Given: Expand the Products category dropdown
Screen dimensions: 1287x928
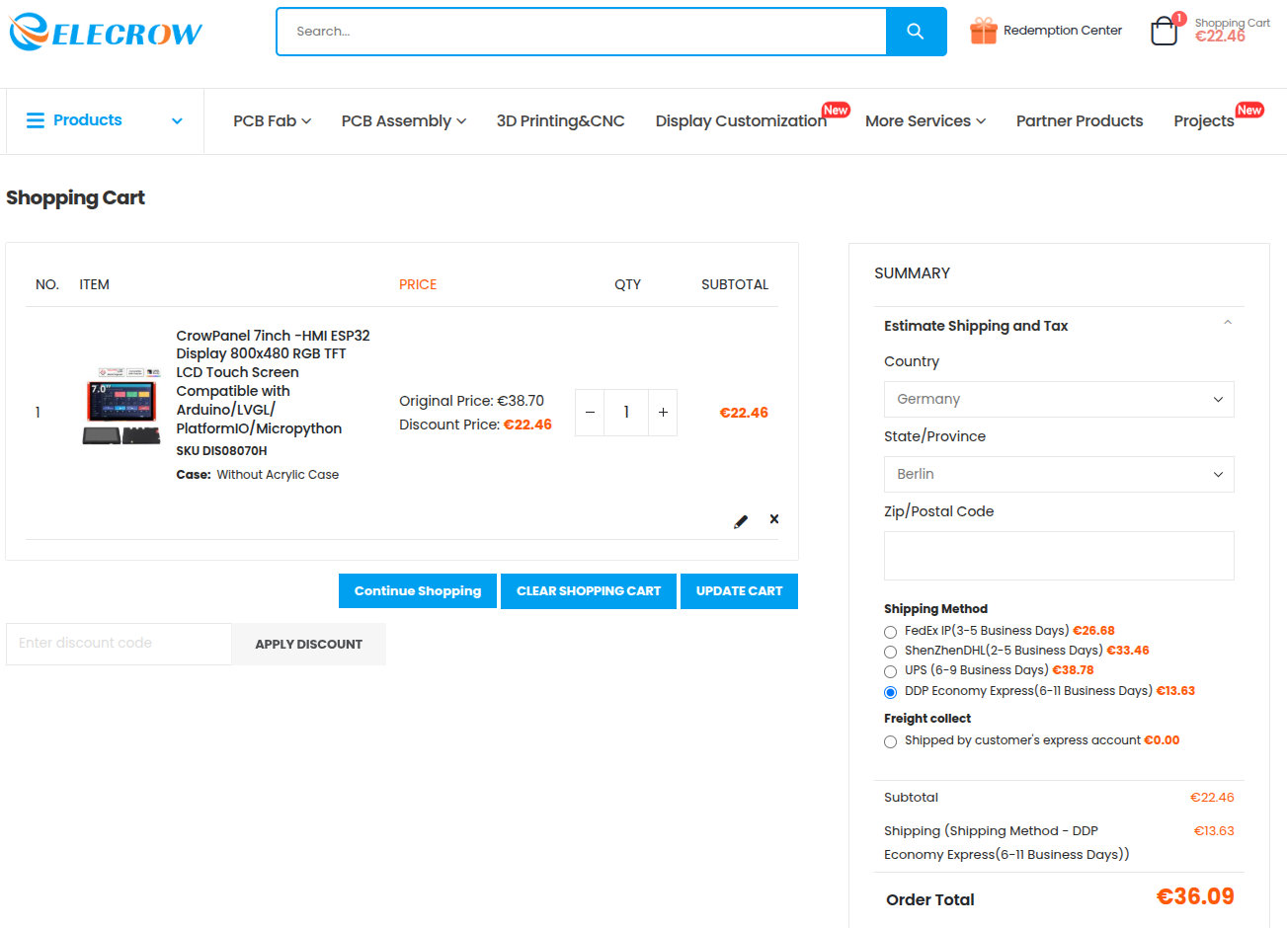Looking at the screenshot, I should tap(177, 121).
